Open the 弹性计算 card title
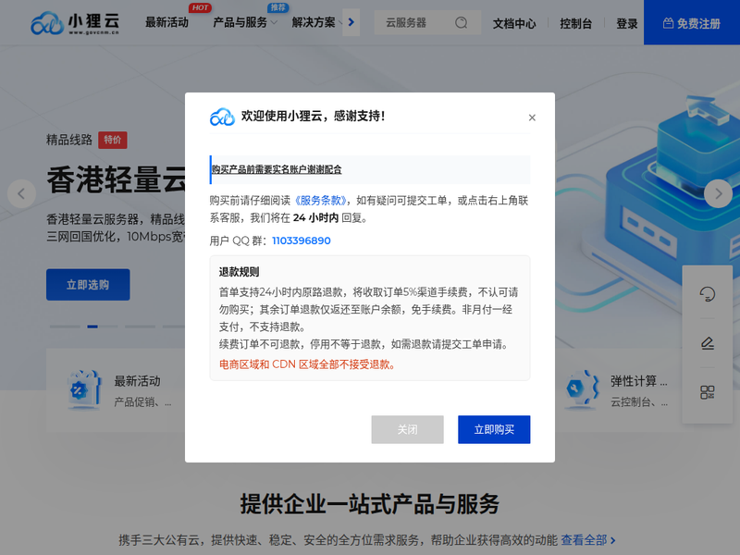The height and width of the screenshot is (555, 740). (x=639, y=381)
